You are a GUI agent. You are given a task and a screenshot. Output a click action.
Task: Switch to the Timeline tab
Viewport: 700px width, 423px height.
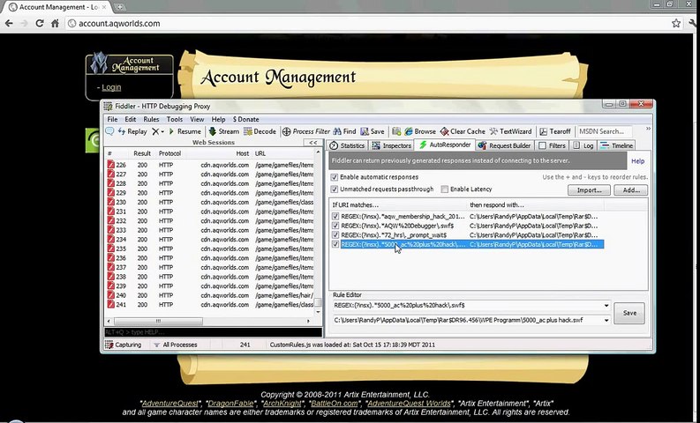(616, 145)
